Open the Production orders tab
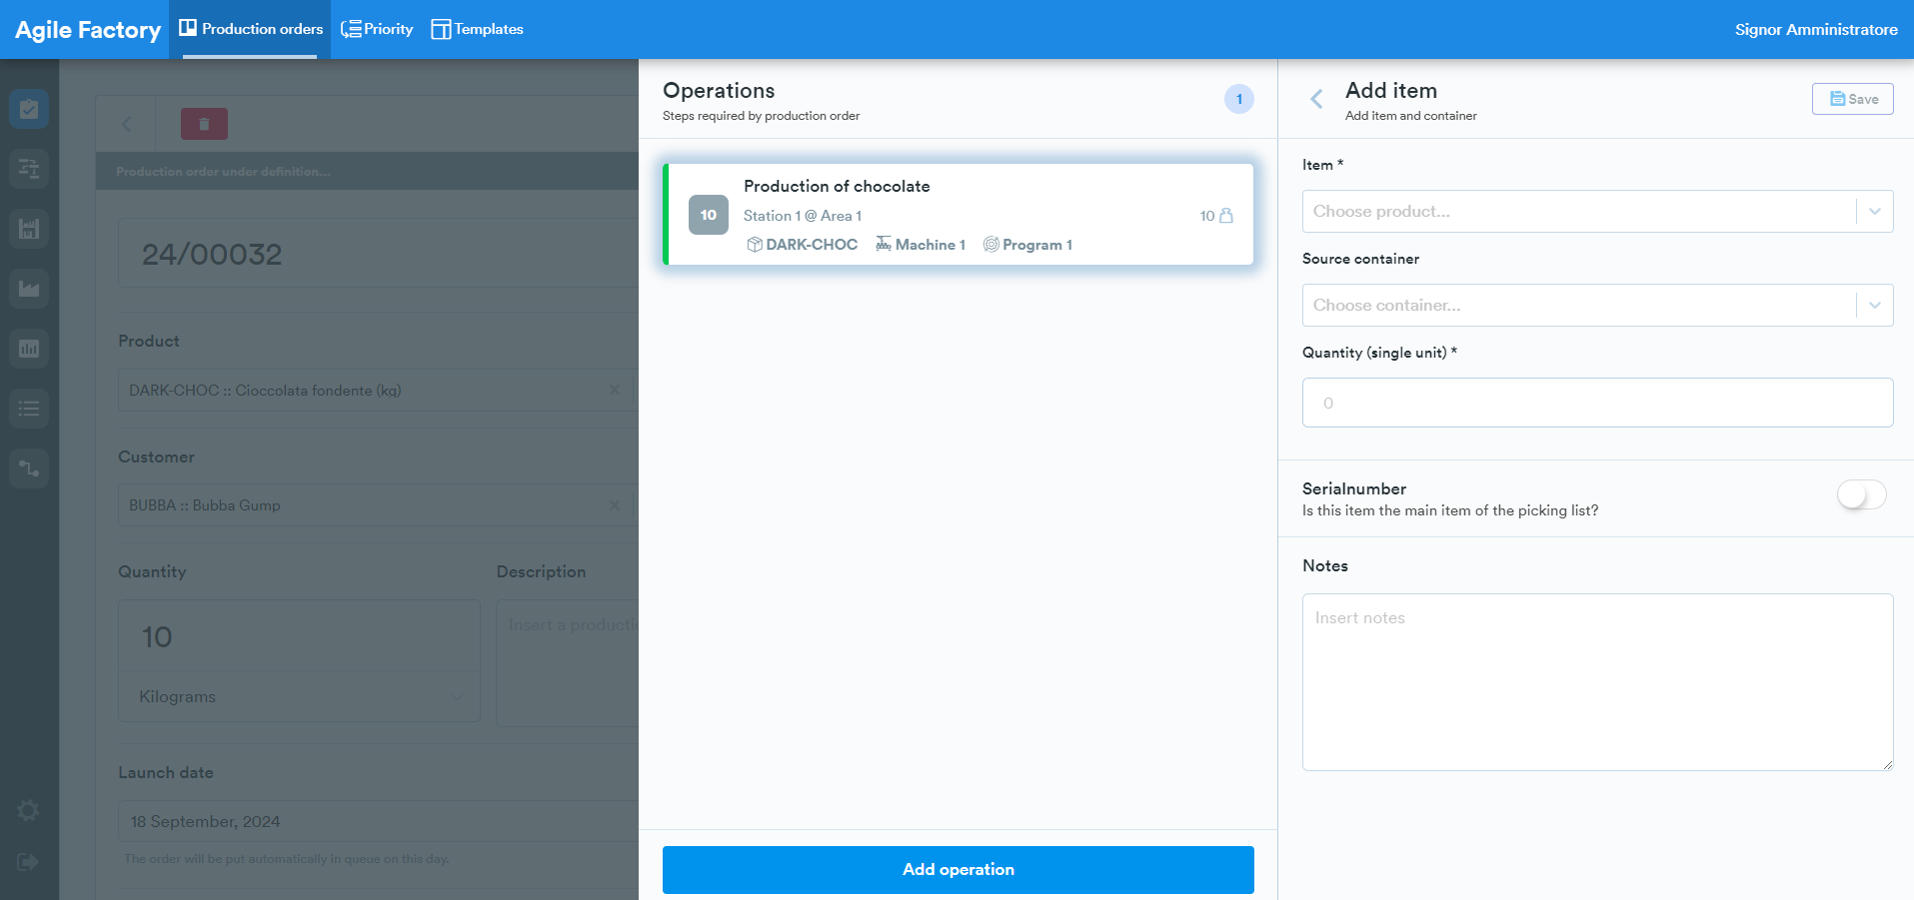Image resolution: width=1914 pixels, height=900 pixels. coord(251,29)
